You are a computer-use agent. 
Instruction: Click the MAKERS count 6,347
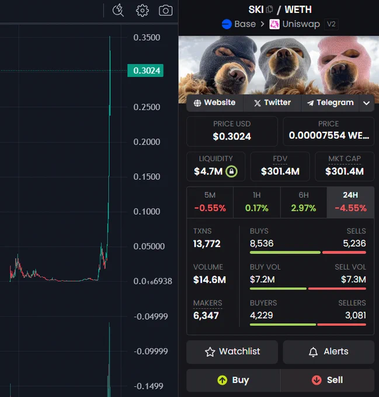206,316
